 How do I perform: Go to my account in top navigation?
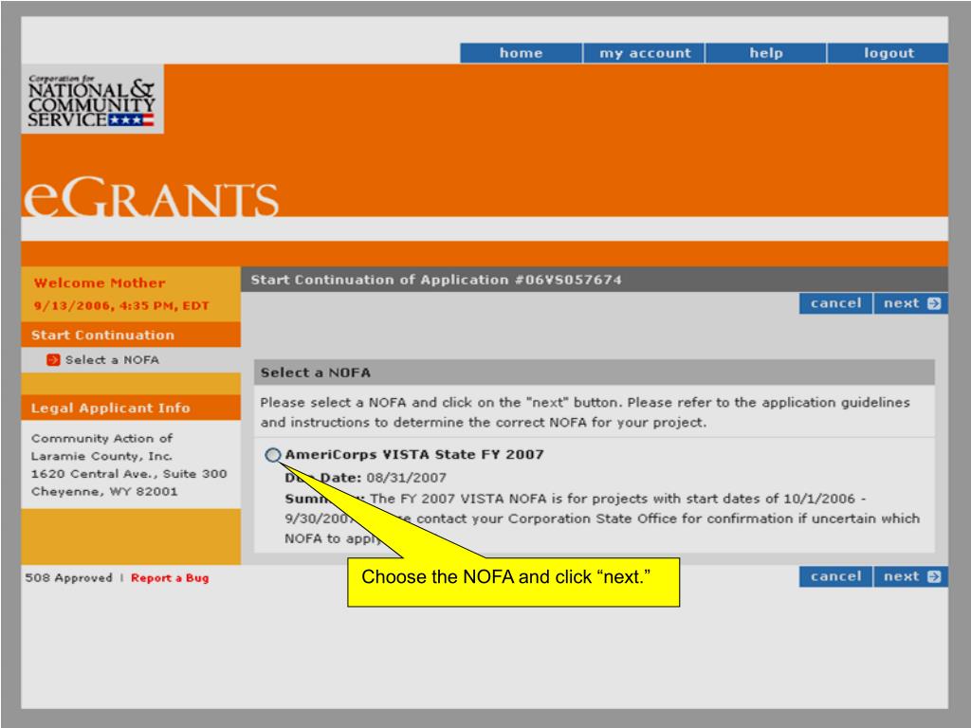pyautogui.click(x=644, y=53)
